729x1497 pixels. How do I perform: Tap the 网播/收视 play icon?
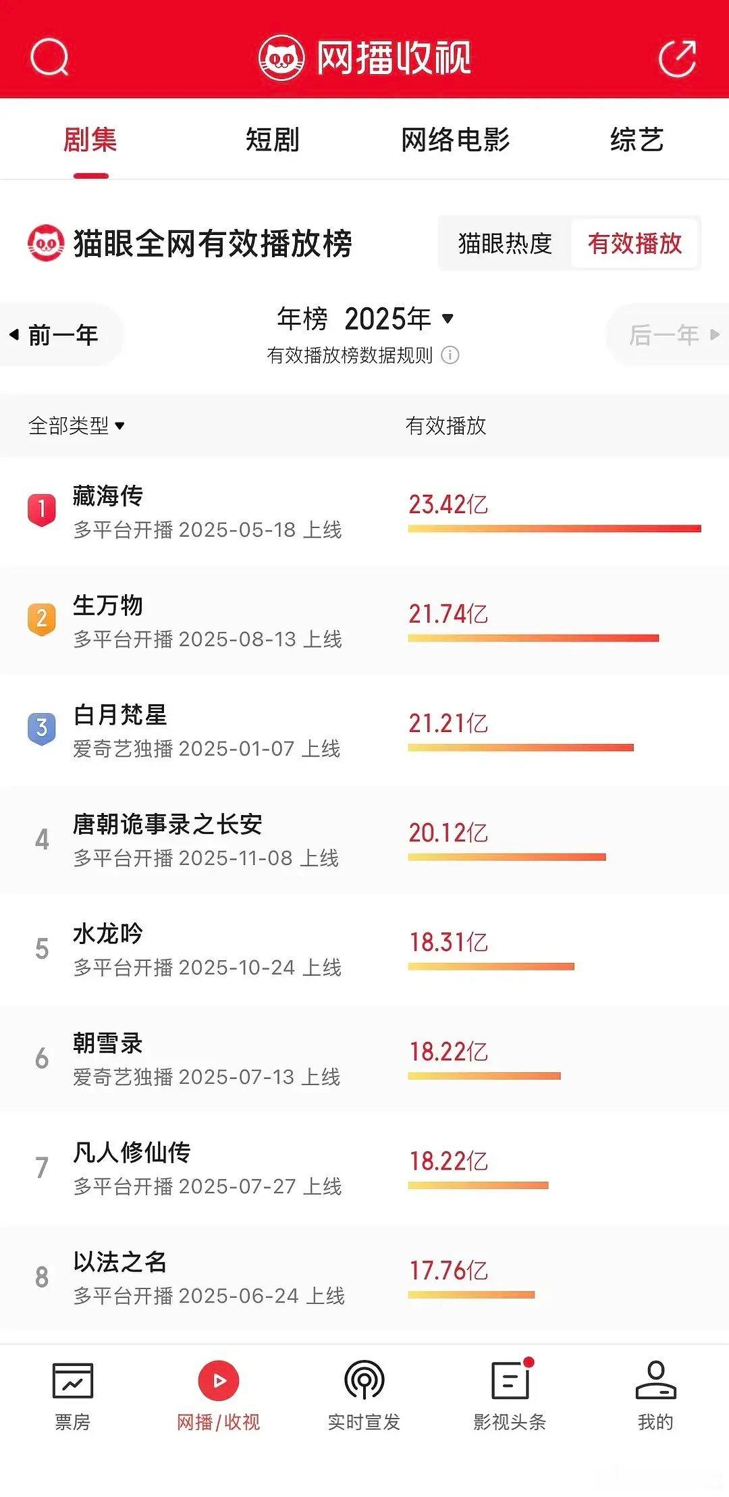click(x=218, y=1380)
